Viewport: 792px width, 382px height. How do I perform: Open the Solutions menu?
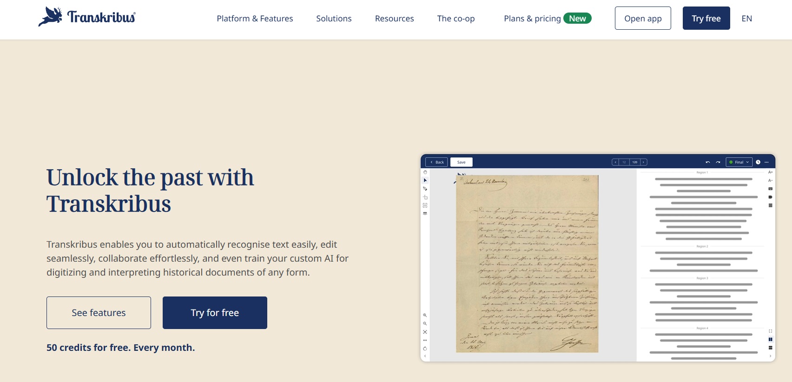[x=334, y=19]
